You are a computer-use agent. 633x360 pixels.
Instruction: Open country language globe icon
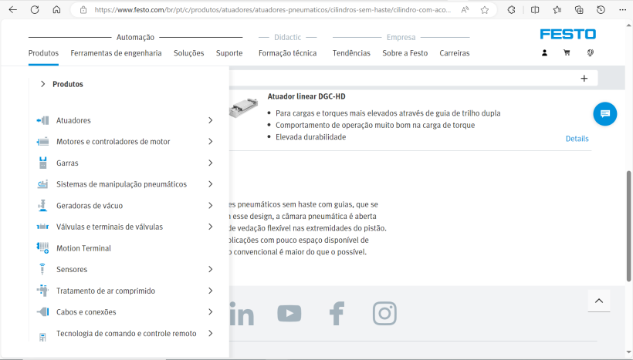click(591, 53)
